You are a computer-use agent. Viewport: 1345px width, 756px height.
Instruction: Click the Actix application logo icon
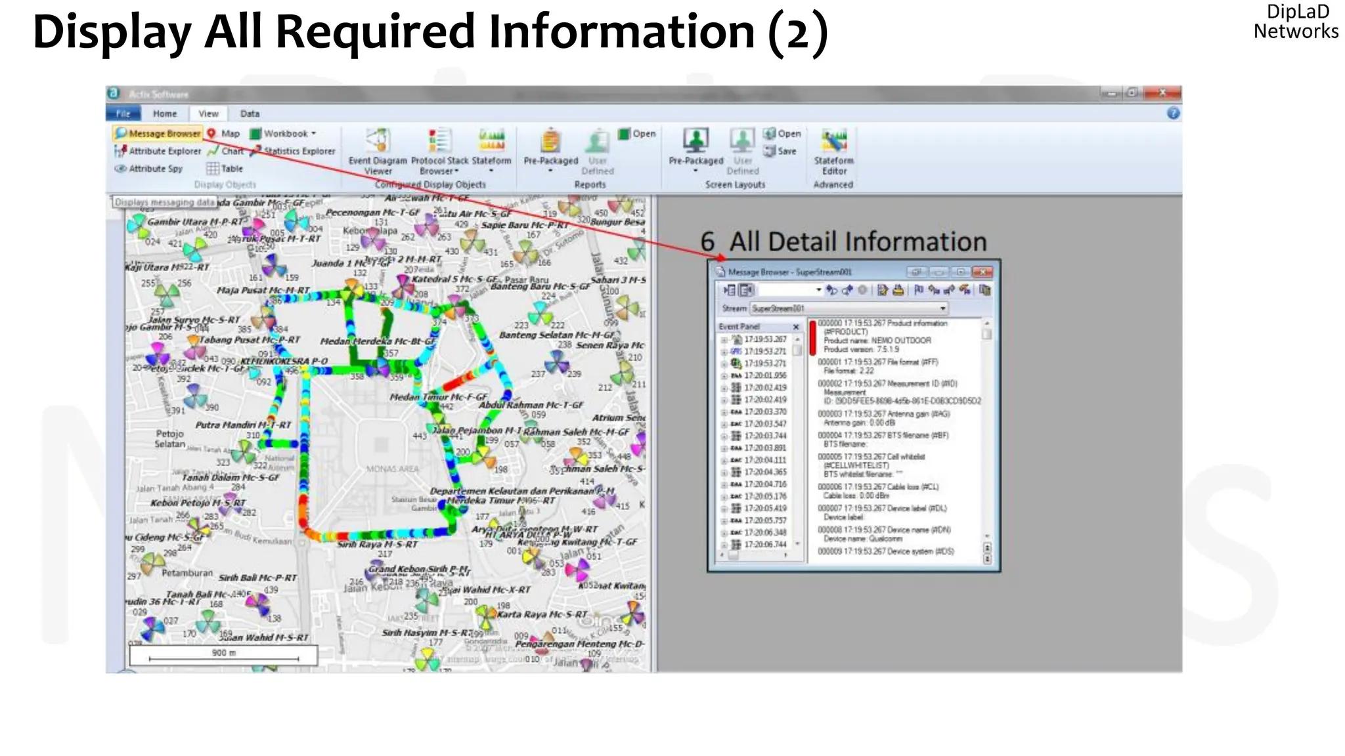click(114, 93)
